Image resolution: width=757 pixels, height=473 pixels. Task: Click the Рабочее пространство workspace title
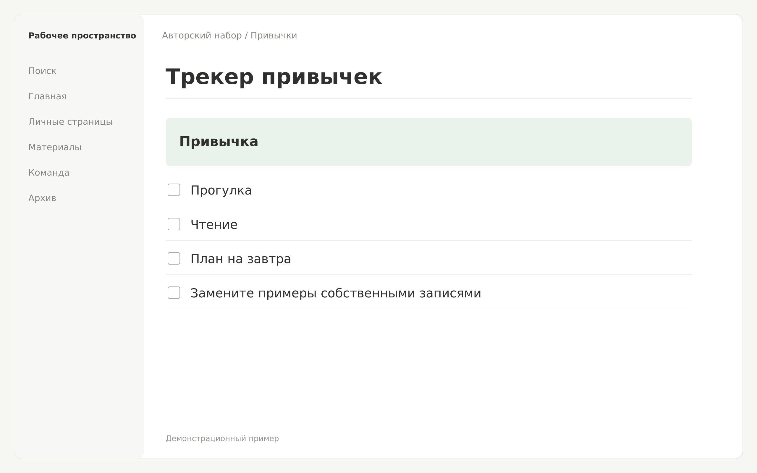pos(82,36)
